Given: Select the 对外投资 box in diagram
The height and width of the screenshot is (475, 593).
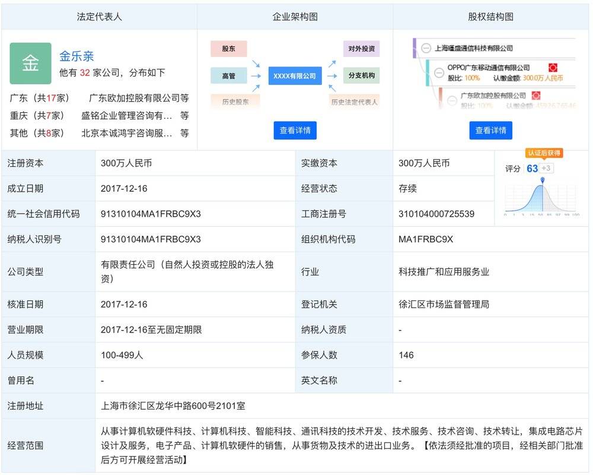Looking at the screenshot, I should click(361, 49).
